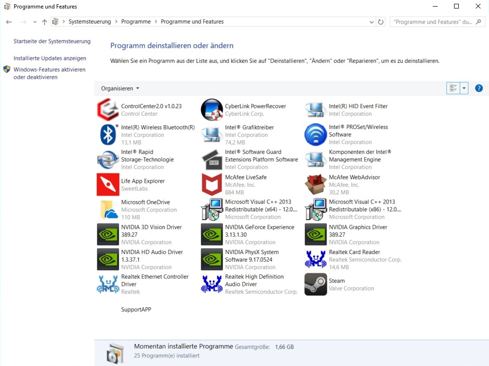Select the Intel Rapid Storage-Technologie icon
The image size is (489, 366).
pyautogui.click(x=108, y=160)
